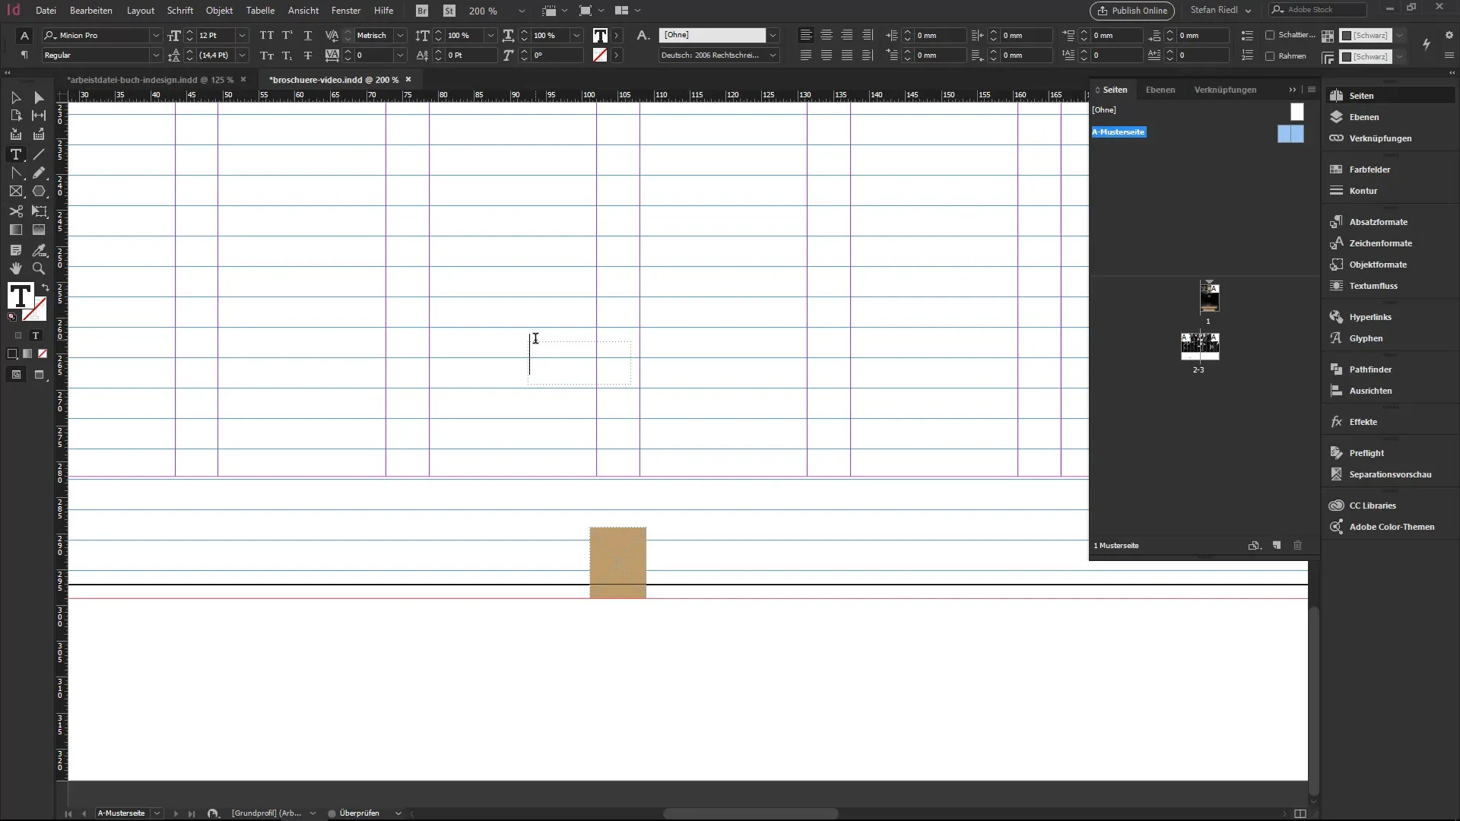This screenshot has height=821, width=1460.
Task: Click the Publish Online button
Action: (1132, 11)
